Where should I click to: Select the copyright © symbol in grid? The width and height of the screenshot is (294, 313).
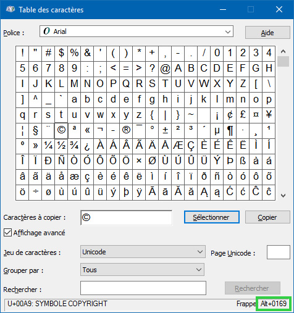point(61,130)
